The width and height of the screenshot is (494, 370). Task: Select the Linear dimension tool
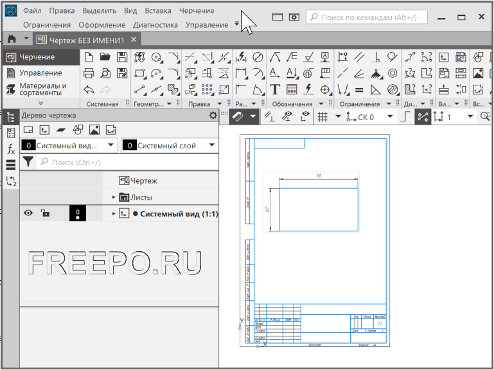click(x=241, y=73)
